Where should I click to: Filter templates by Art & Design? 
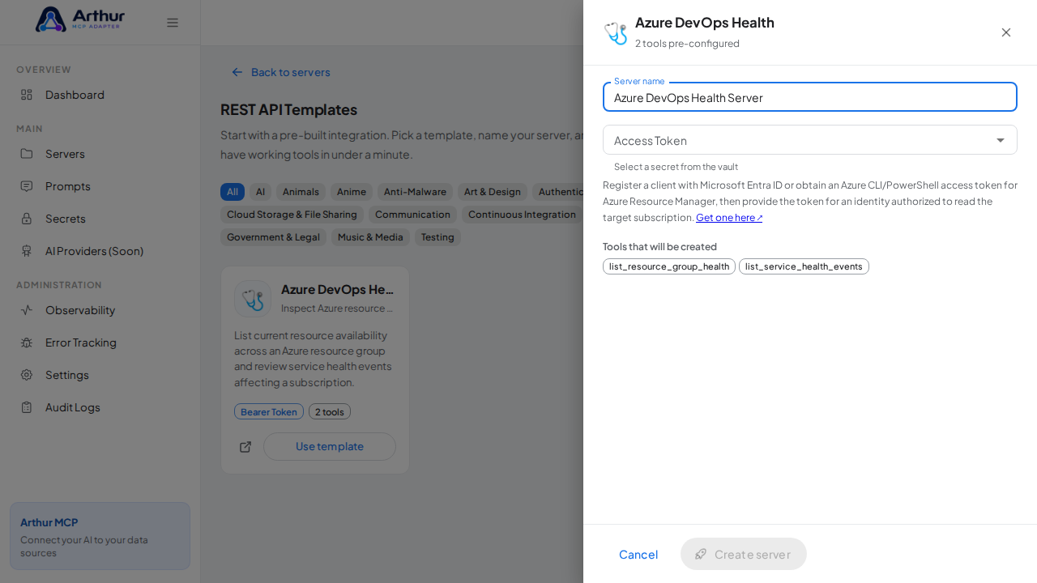493,192
